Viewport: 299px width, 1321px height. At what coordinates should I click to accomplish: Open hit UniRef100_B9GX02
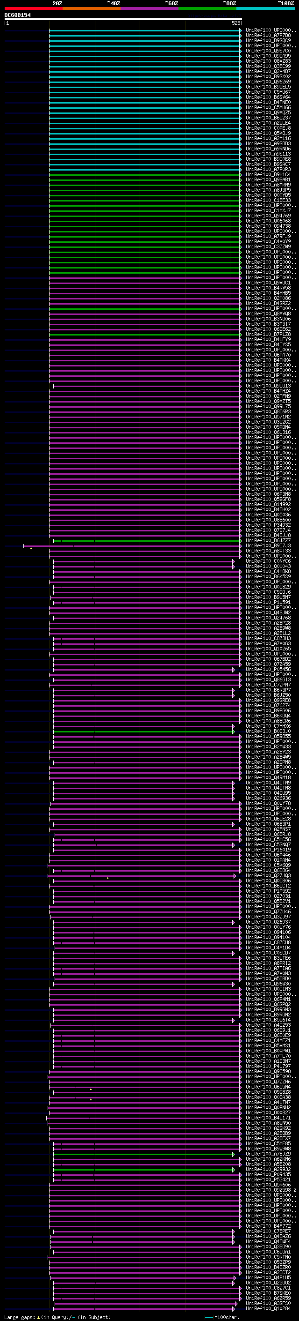point(268,77)
